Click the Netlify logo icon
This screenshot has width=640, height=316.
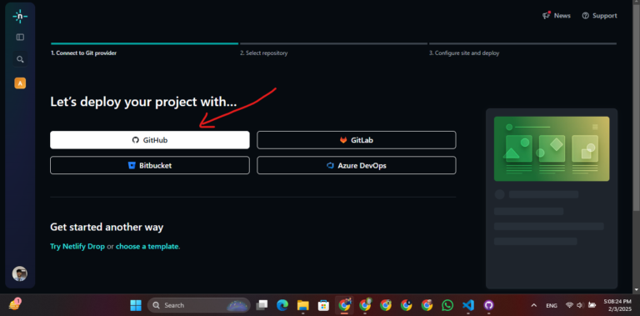coord(20,17)
